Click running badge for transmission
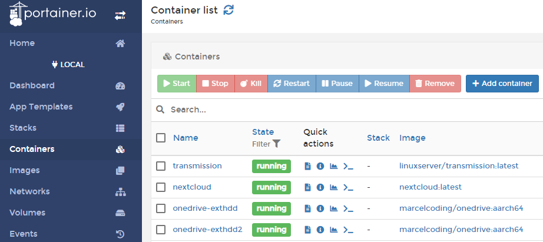This screenshot has height=242, width=543. [x=271, y=166]
